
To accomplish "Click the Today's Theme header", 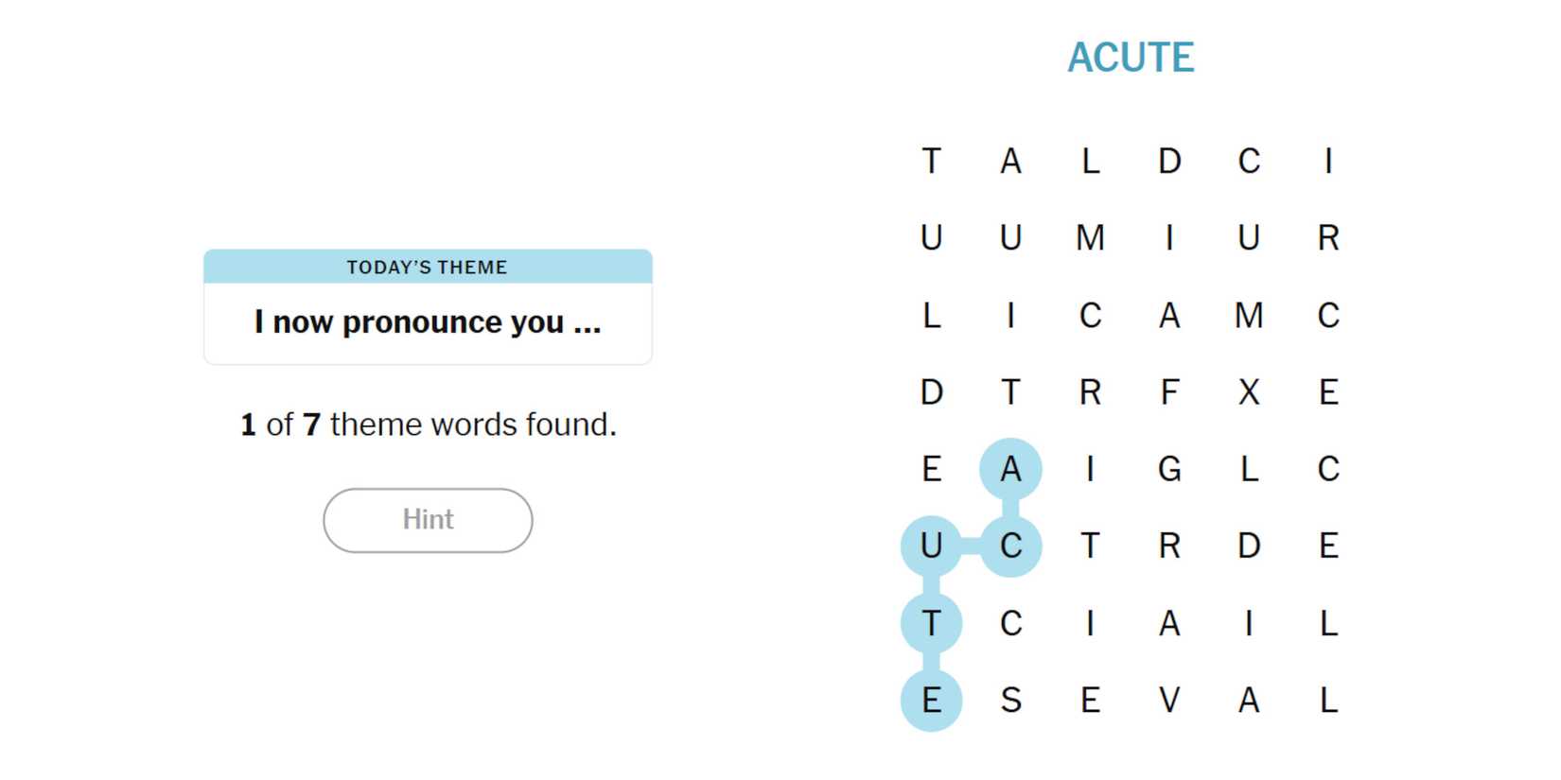I will click(428, 268).
